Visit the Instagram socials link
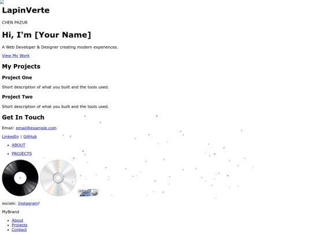The width and height of the screenshot is (312, 234). [x=28, y=203]
